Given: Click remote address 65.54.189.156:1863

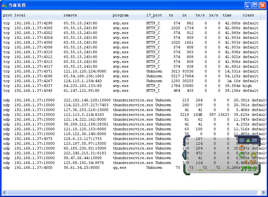Looking at the screenshot, I should (84, 76).
